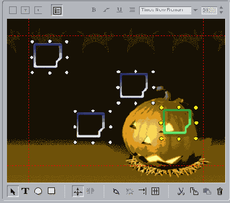Toggle italic formatting
230x203 pixels.
pos(106,10)
